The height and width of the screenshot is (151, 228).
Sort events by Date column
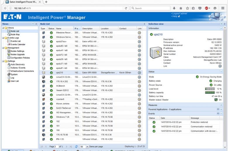click(x=174, y=118)
